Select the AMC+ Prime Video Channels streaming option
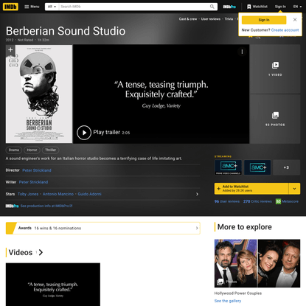 pos(228,167)
